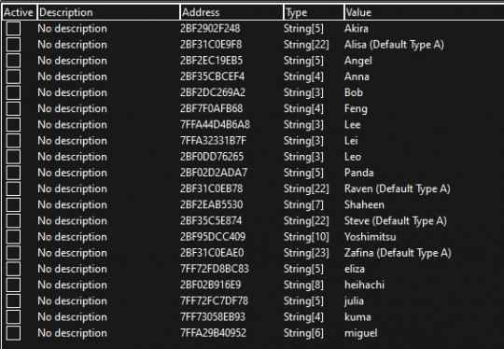Viewport: 504px width, 349px height.
Task: Select address 2BF31C0E9F8 of the Alisa row
Action: 211,45
